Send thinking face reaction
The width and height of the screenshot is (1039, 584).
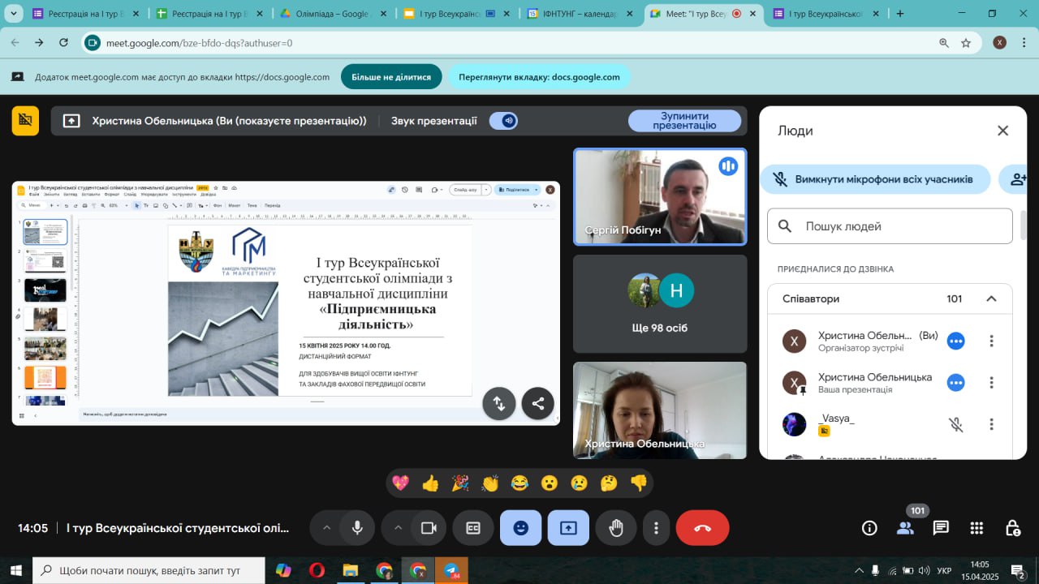click(x=609, y=483)
